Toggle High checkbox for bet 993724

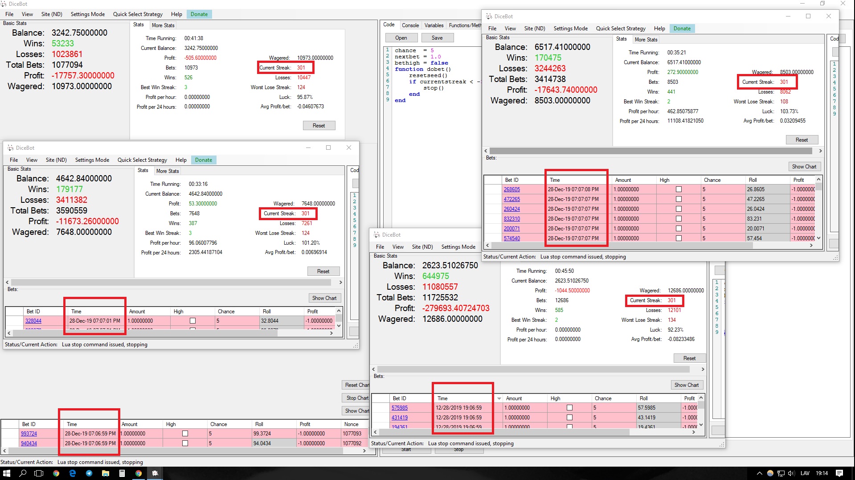click(x=185, y=434)
